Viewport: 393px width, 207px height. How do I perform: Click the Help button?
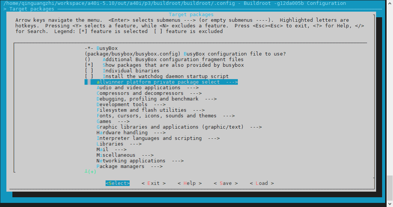pos(190,183)
